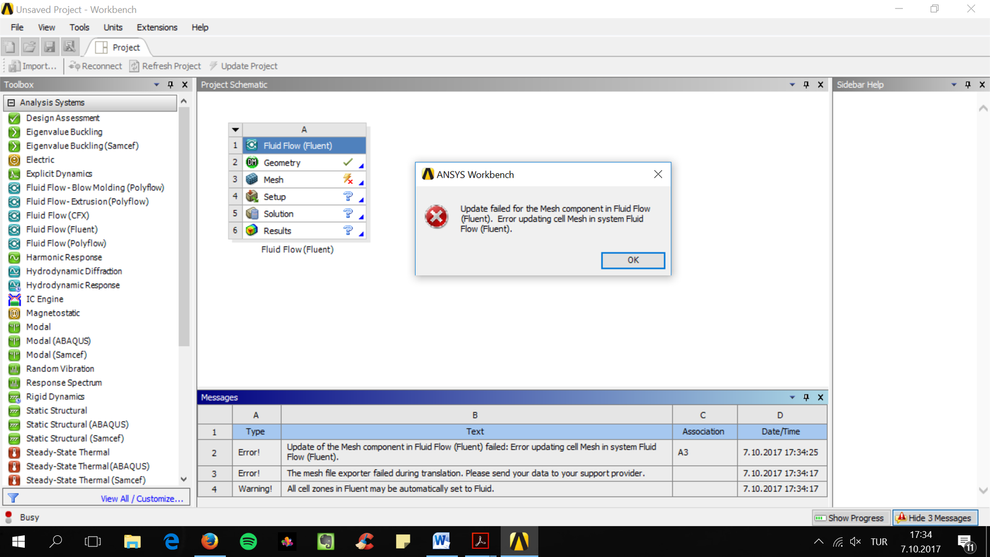Pin the Project Schematic panel
The height and width of the screenshot is (557, 990).
point(806,85)
